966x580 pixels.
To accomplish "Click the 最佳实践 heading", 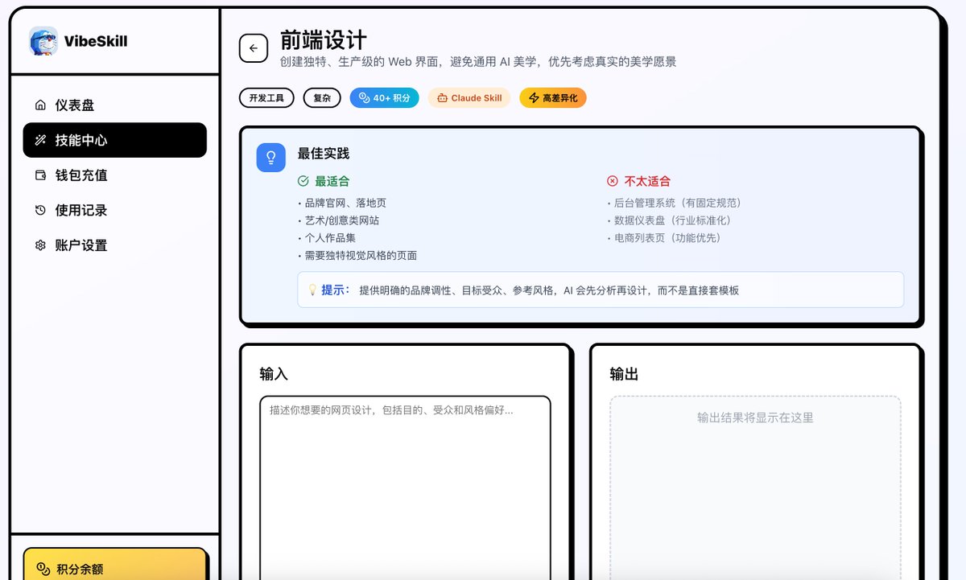I will (324, 154).
